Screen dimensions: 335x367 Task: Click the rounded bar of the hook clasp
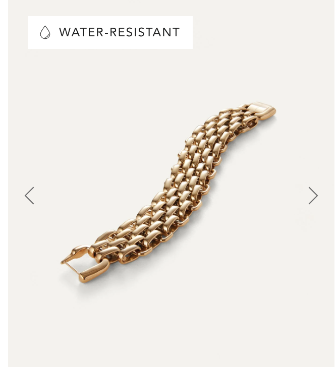coord(94,273)
